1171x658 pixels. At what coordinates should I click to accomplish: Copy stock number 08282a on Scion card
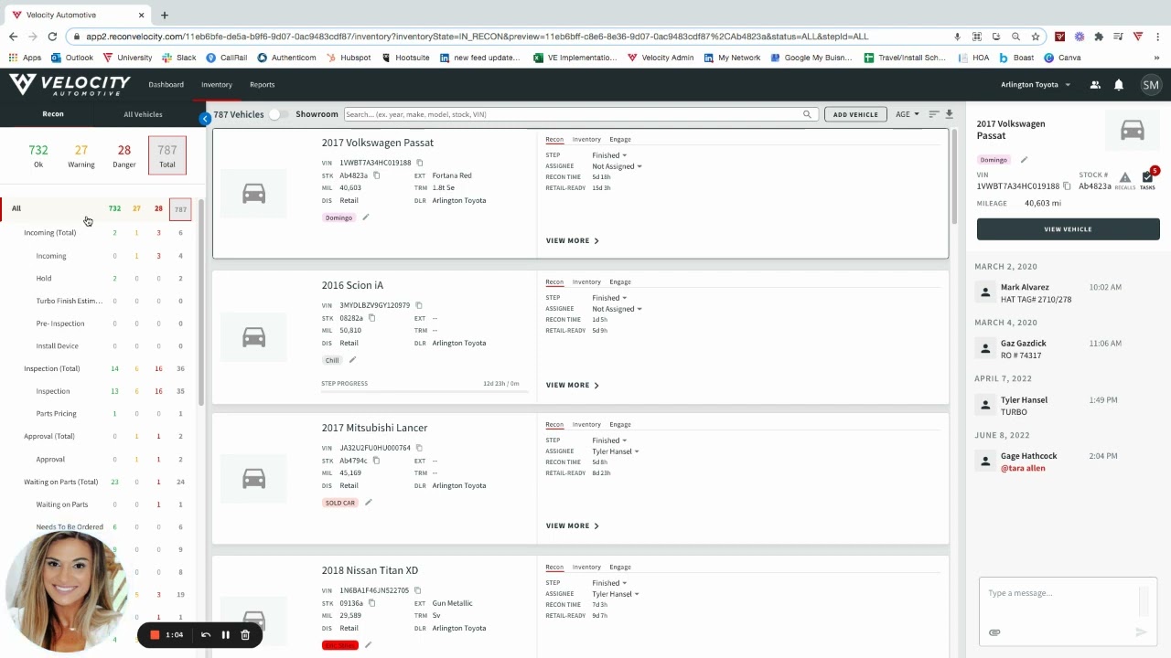coord(371,318)
